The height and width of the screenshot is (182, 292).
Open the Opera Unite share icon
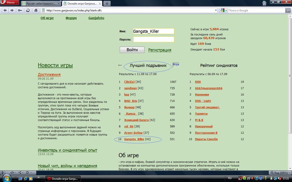click(x=20, y=173)
